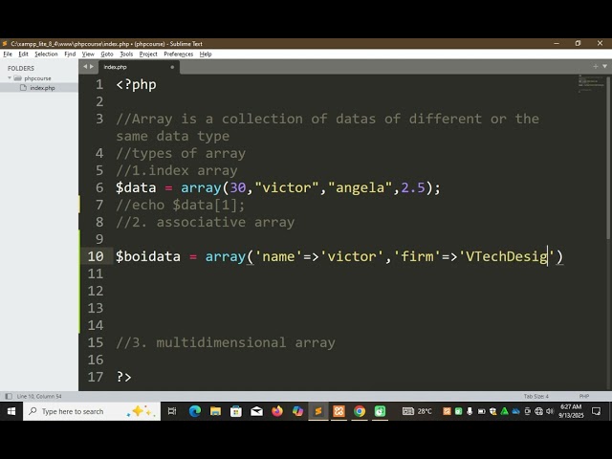Viewport: 612px width, 459px height.
Task: Click the closing ?> tag
Action: [123, 377]
